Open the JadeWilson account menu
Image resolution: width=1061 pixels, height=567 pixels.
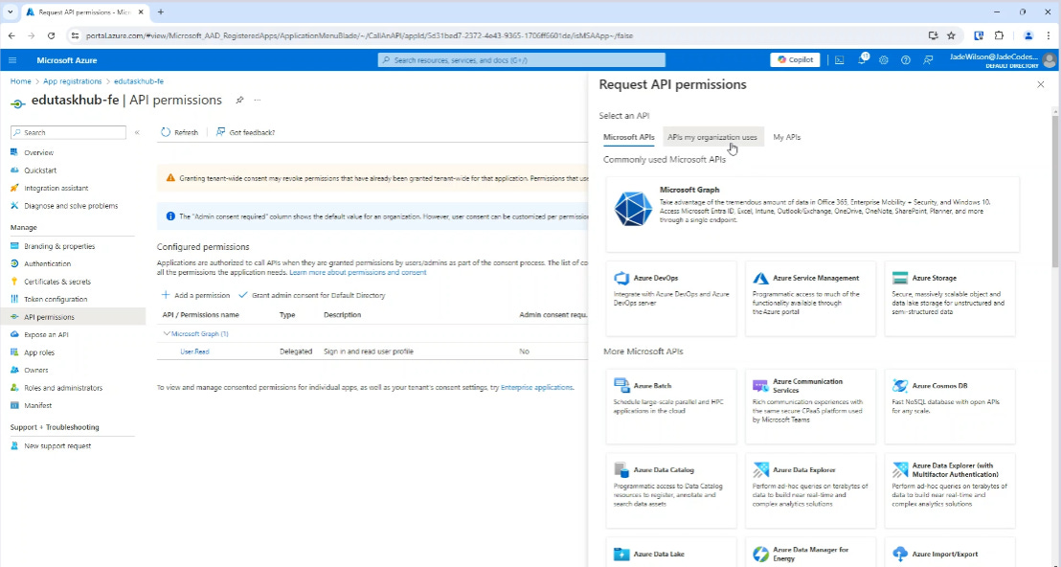[1003, 60]
